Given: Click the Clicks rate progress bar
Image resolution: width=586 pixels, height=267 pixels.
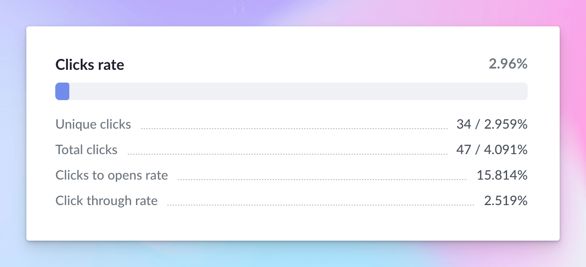Looking at the screenshot, I should pos(291,91).
